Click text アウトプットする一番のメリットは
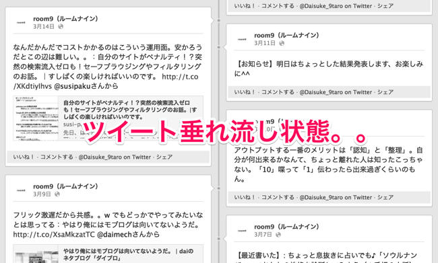 pos(328,165)
